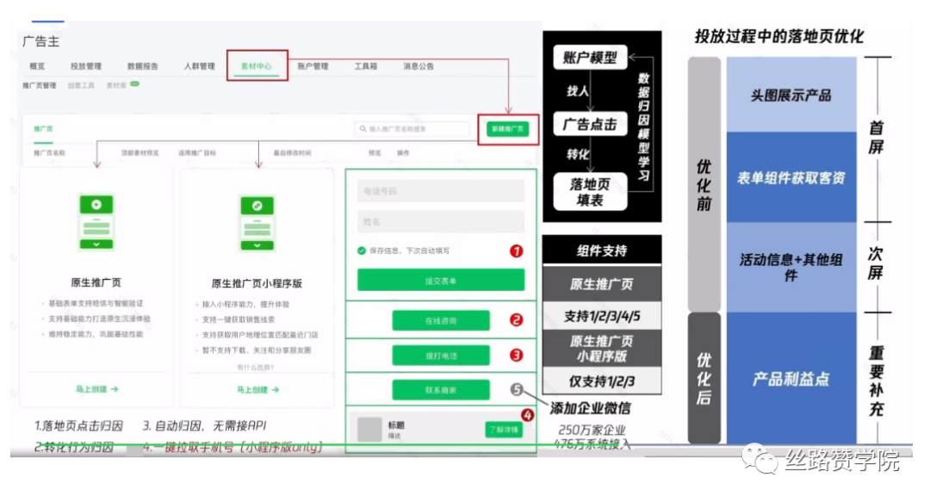Click the 电话号码 input field
Screen dimensions: 930x502
point(439,192)
